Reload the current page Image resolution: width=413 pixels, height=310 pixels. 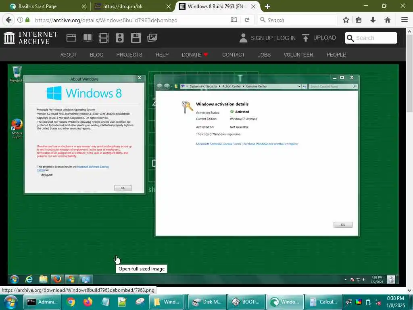(x=247, y=20)
